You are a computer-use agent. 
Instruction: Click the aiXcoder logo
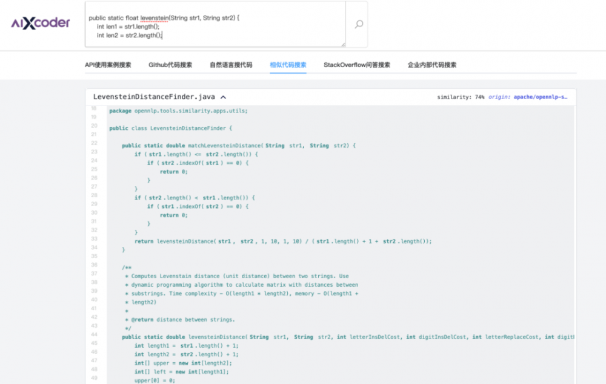pos(39,23)
